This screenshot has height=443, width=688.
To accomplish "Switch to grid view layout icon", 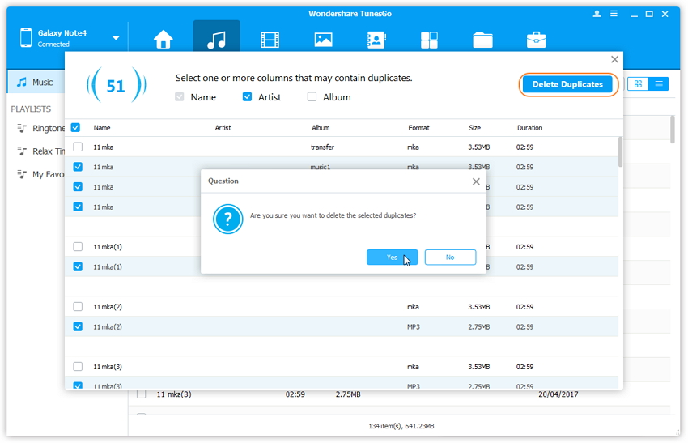I will coord(638,84).
